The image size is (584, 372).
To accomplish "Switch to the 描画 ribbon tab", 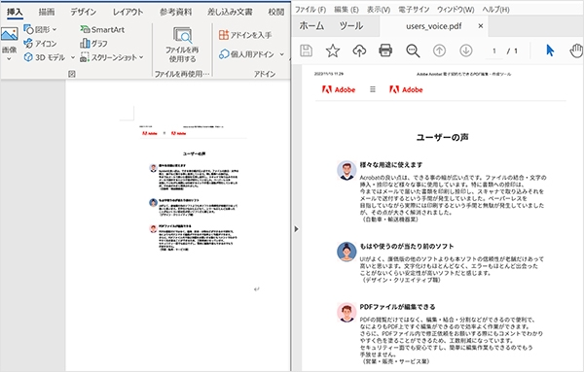I will (x=47, y=12).
